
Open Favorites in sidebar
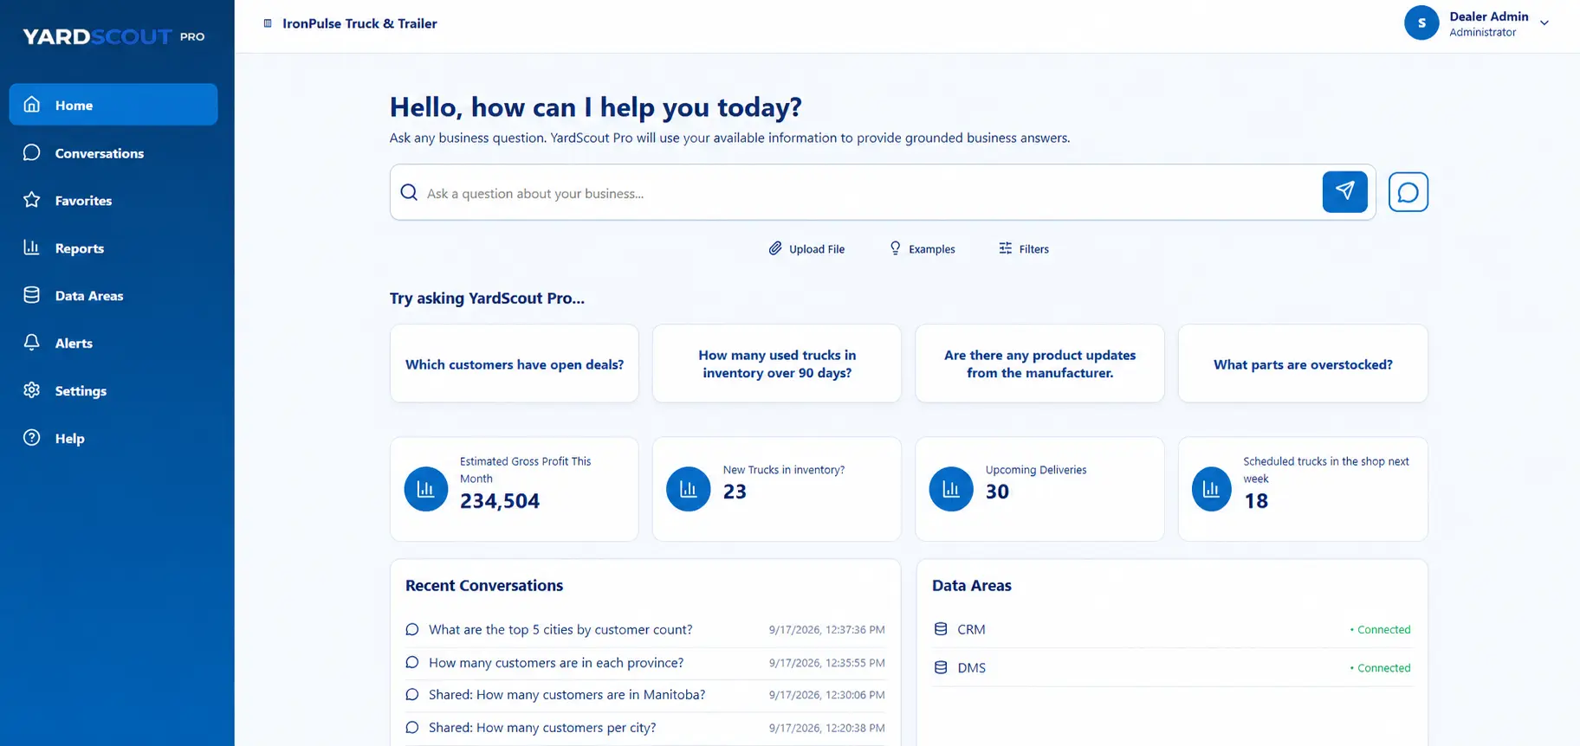pos(113,200)
